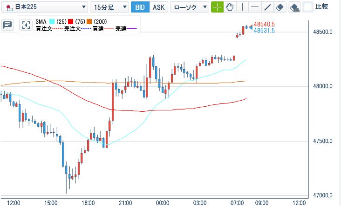Expand the 15分足 timeframe dropdown
341x206 pixels.
[110, 7]
